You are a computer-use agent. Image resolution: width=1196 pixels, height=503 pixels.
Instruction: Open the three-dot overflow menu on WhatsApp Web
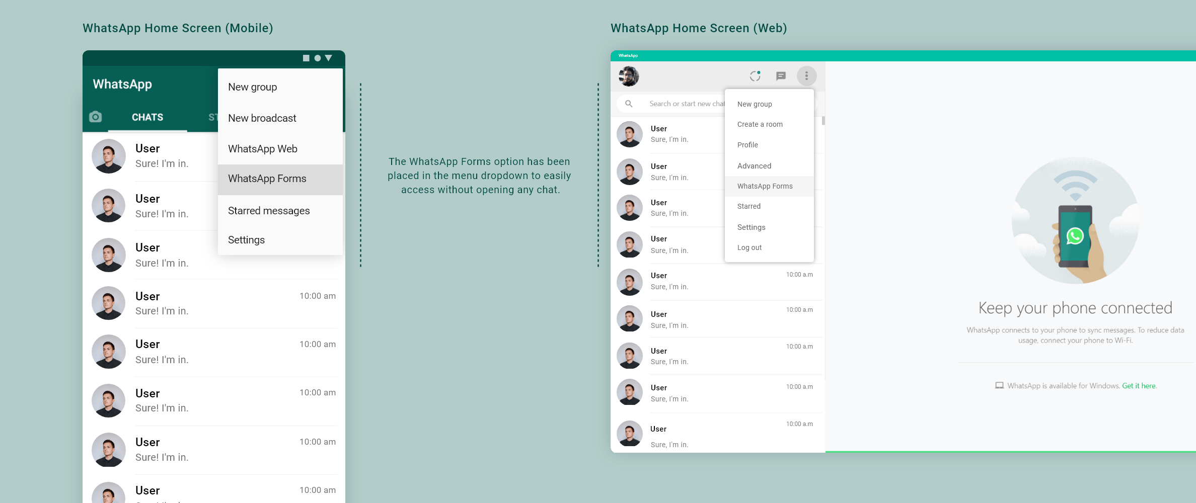[807, 76]
